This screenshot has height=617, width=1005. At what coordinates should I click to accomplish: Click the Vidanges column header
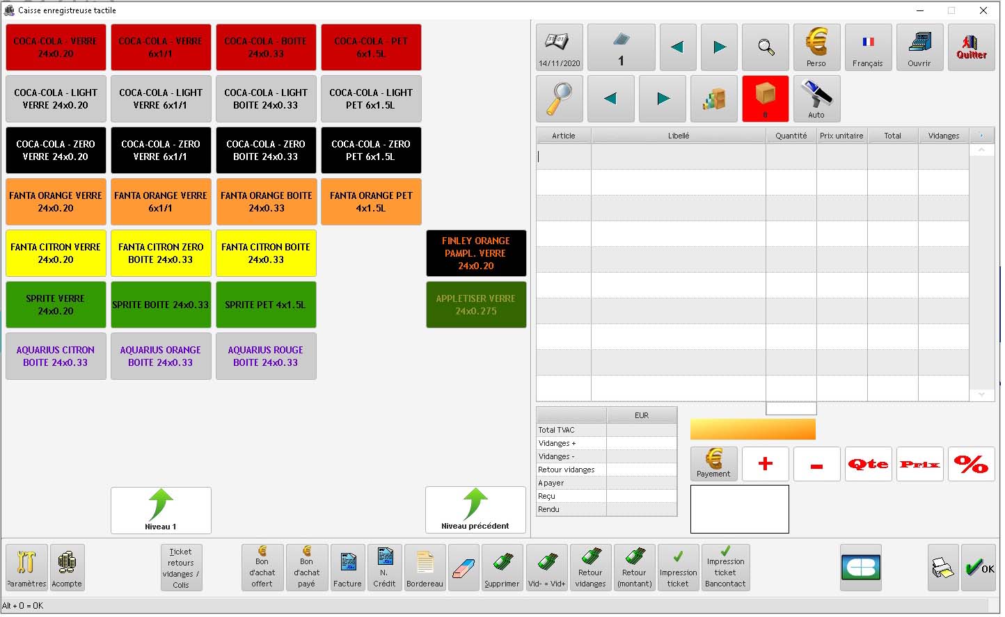point(944,136)
